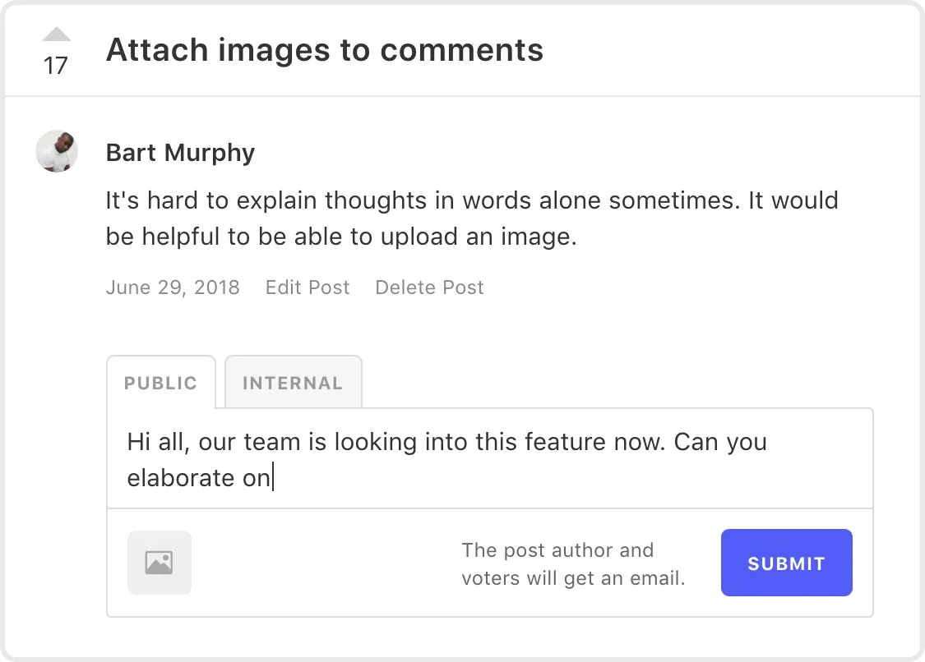Click Bart Murphy's profile avatar
Image resolution: width=925 pixels, height=662 pixels.
(56, 151)
